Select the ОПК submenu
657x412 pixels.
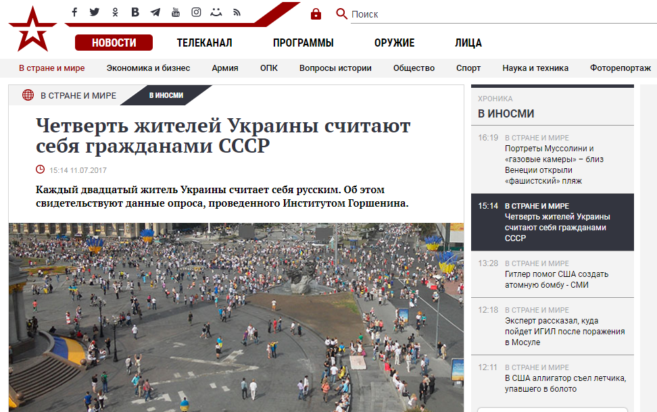coord(269,68)
